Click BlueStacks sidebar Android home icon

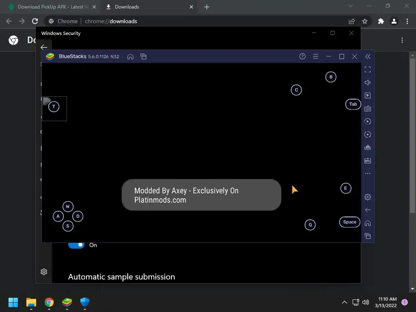click(x=367, y=223)
